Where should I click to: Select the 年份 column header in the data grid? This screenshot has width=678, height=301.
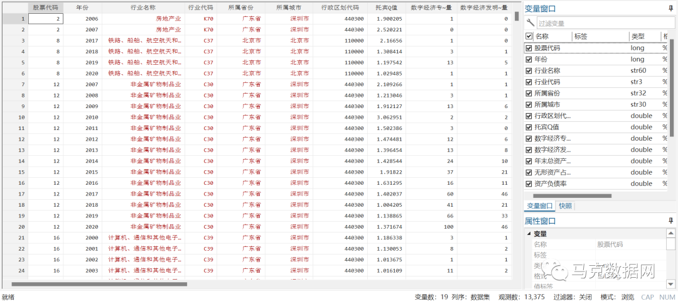pyautogui.click(x=83, y=8)
